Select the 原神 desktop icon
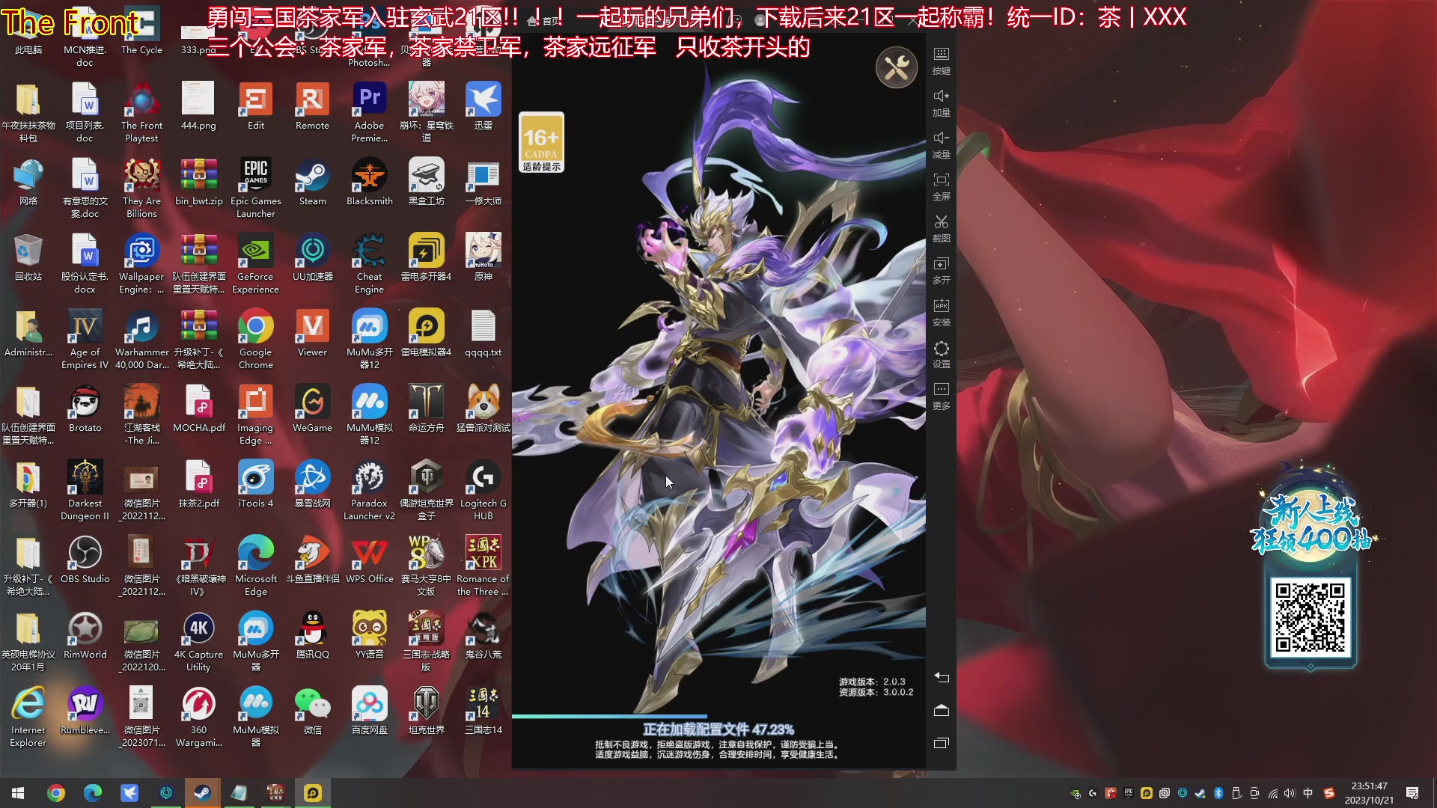 click(483, 257)
